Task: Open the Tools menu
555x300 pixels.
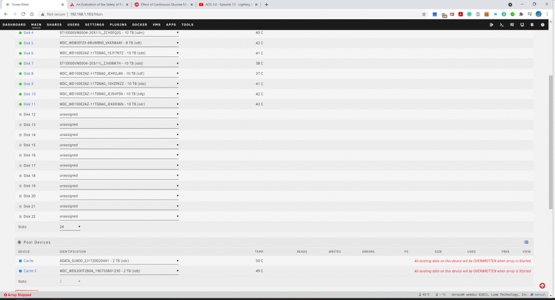Action: [187, 25]
